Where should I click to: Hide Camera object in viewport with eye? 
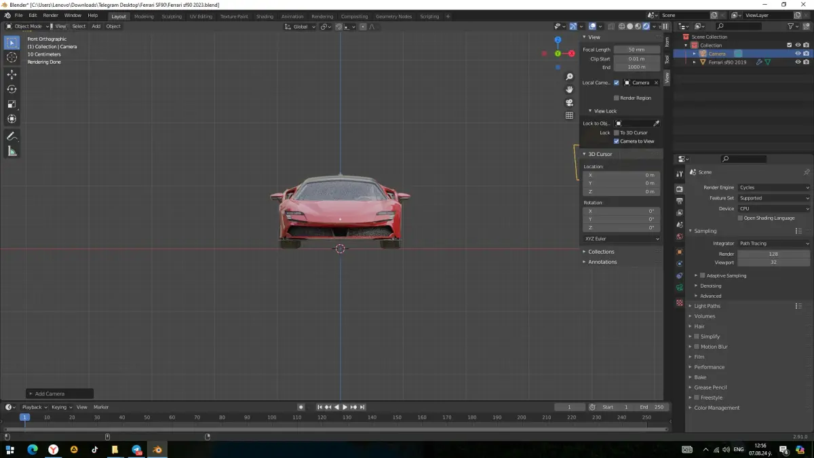(x=798, y=54)
